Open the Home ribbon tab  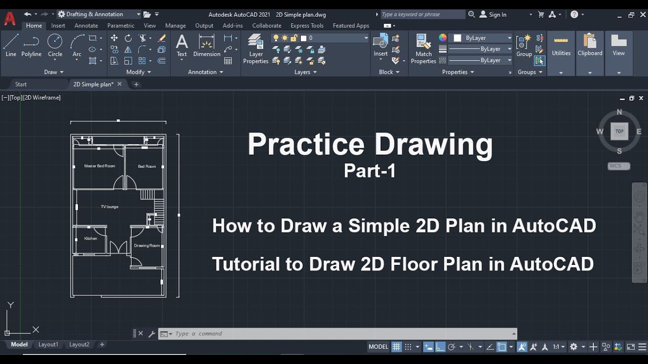(x=34, y=25)
